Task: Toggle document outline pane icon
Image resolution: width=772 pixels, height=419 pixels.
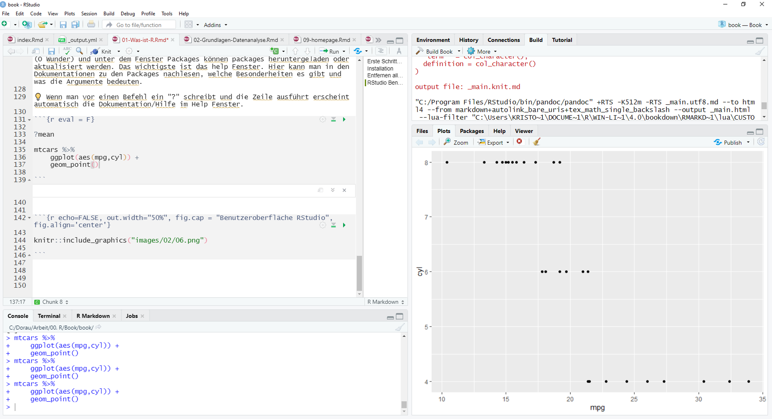Action: (381, 51)
